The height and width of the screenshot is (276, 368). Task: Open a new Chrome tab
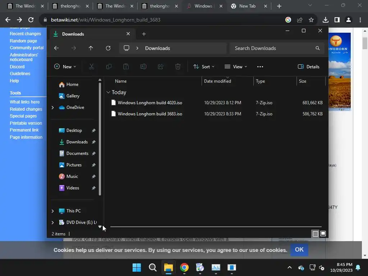279,6
